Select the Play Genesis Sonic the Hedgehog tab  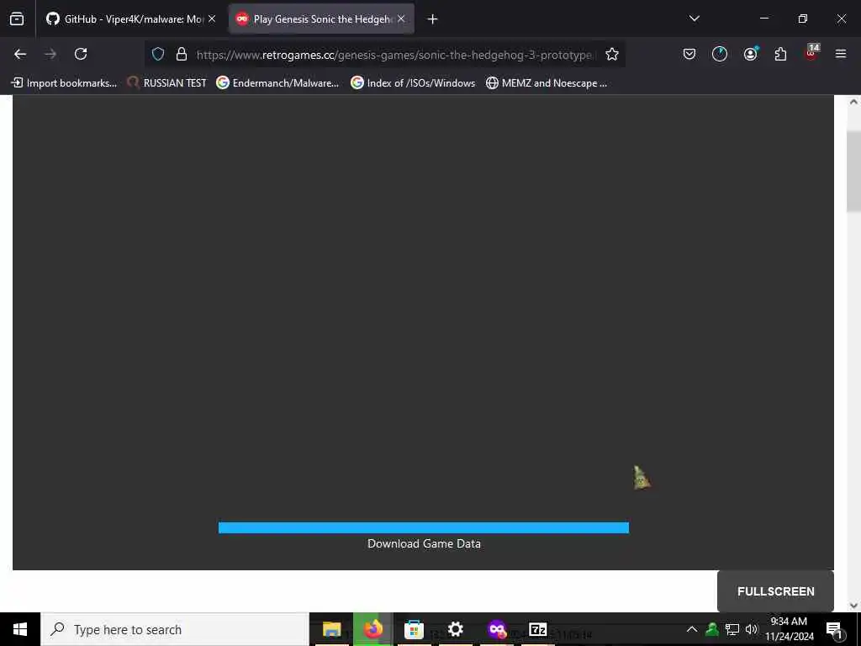[x=322, y=19]
